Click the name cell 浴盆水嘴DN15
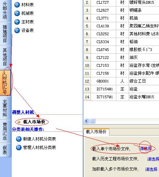The width and height of the screenshot is (159, 177). coord(144,97)
